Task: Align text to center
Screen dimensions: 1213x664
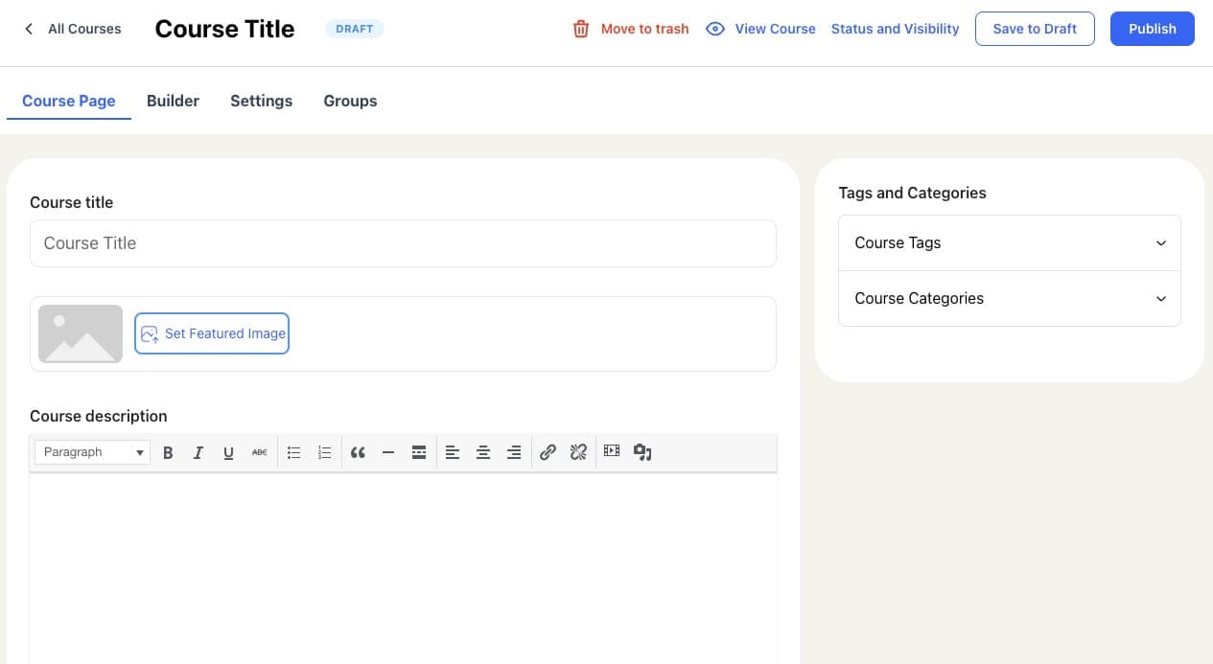Action: pyautogui.click(x=483, y=452)
